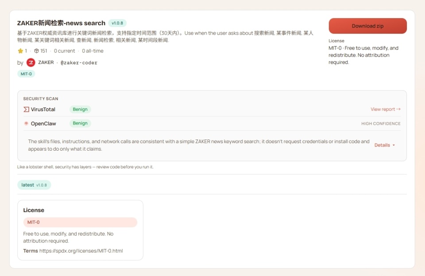Expand the OpenClaw scan Details dropdown
Screen dimensions: 425x276
[x=385, y=145]
